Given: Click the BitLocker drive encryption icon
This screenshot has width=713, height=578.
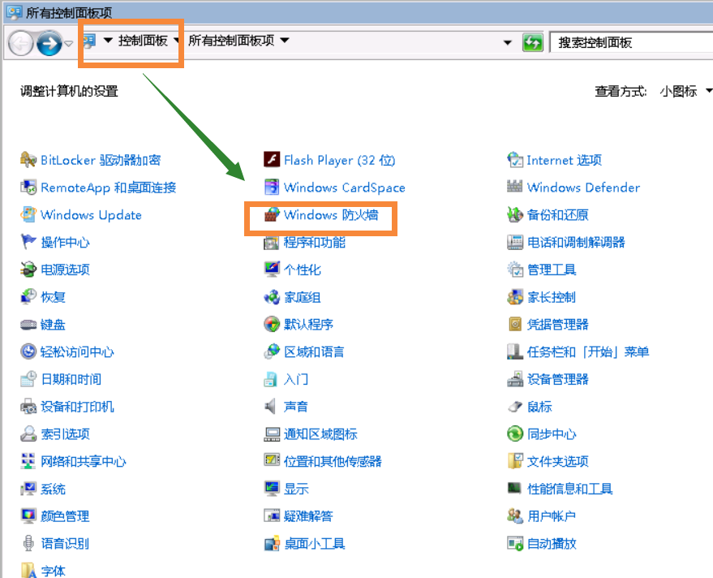Looking at the screenshot, I should click(x=28, y=160).
